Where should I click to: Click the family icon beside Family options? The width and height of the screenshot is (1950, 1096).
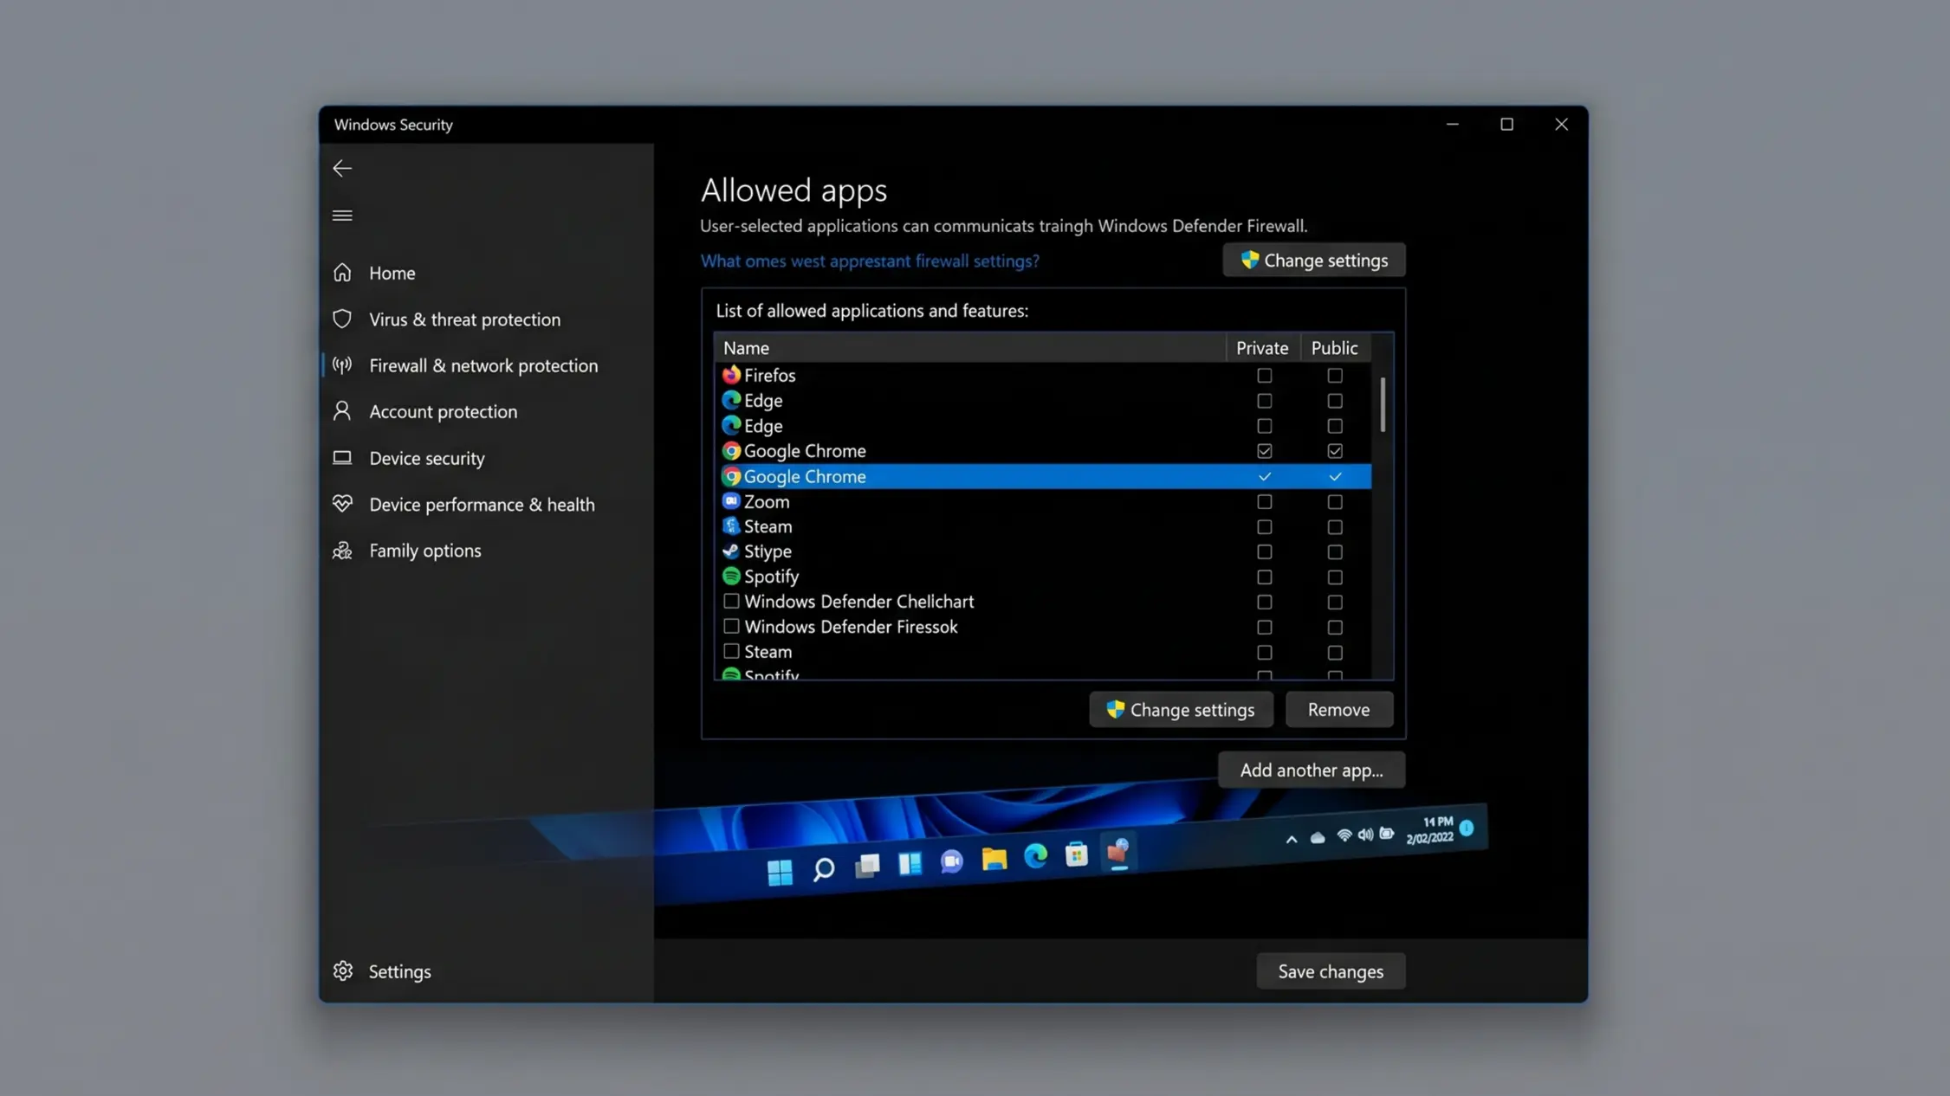[342, 550]
